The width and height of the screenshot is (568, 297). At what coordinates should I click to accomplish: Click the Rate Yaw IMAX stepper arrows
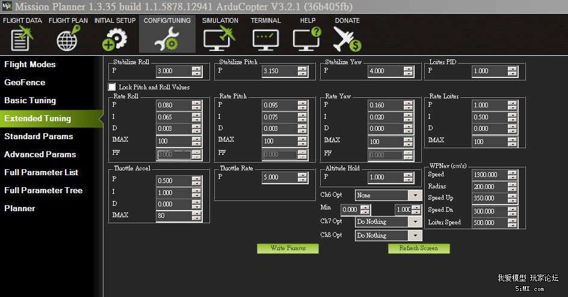click(408, 142)
